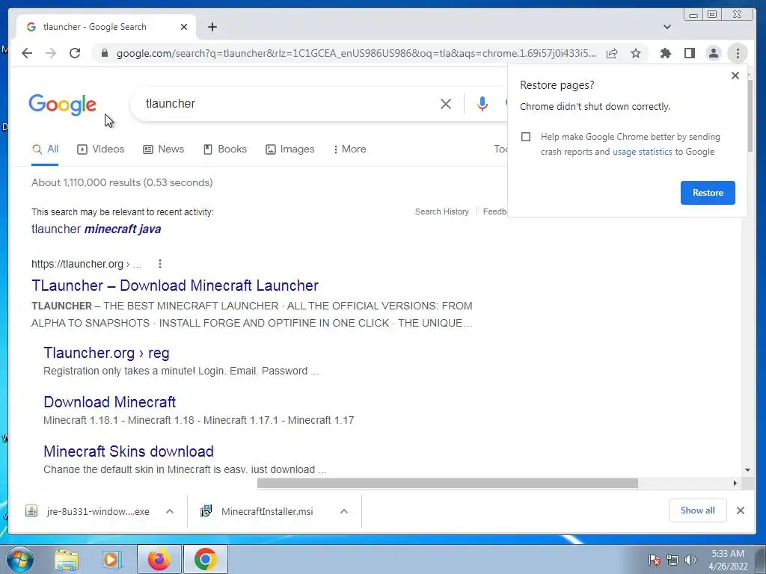Image resolution: width=766 pixels, height=574 pixels.
Task: Open the Chrome profile avatar
Action: (x=713, y=53)
